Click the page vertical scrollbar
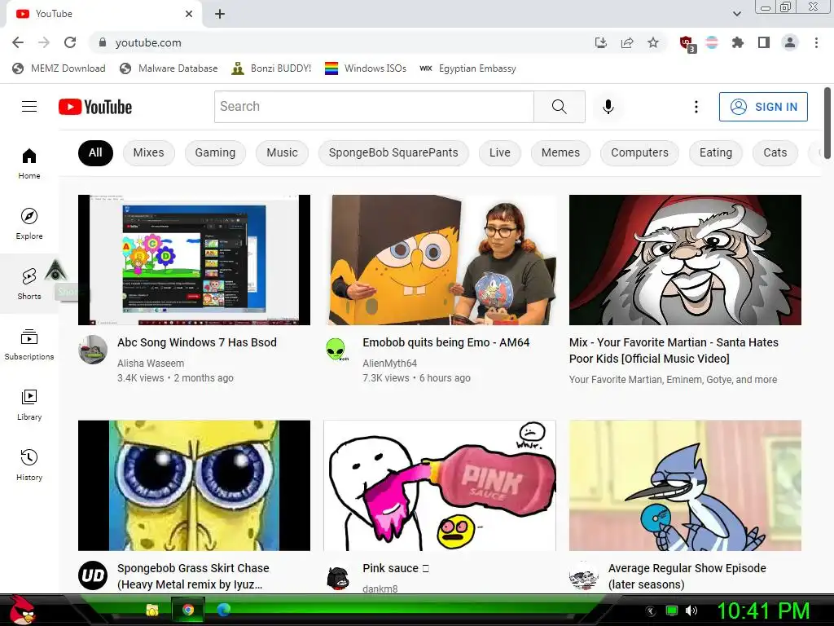This screenshot has width=834, height=626. pos(827,124)
